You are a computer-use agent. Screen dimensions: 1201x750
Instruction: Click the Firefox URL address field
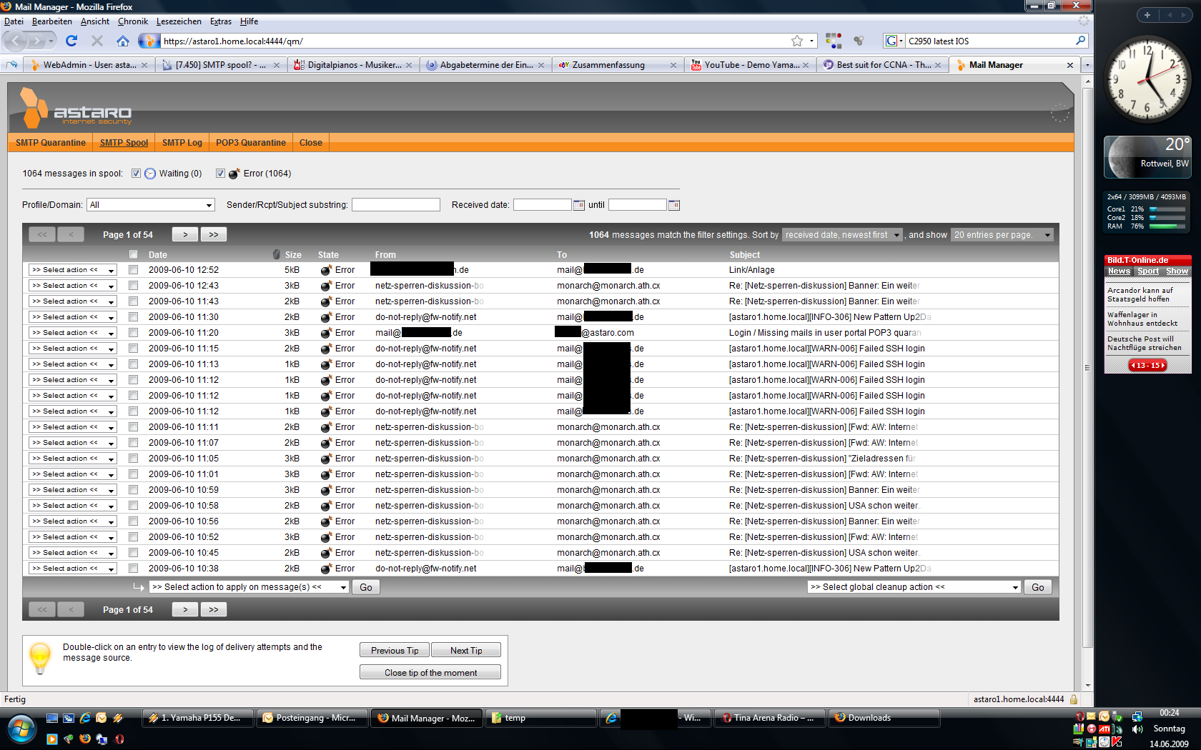(x=475, y=41)
